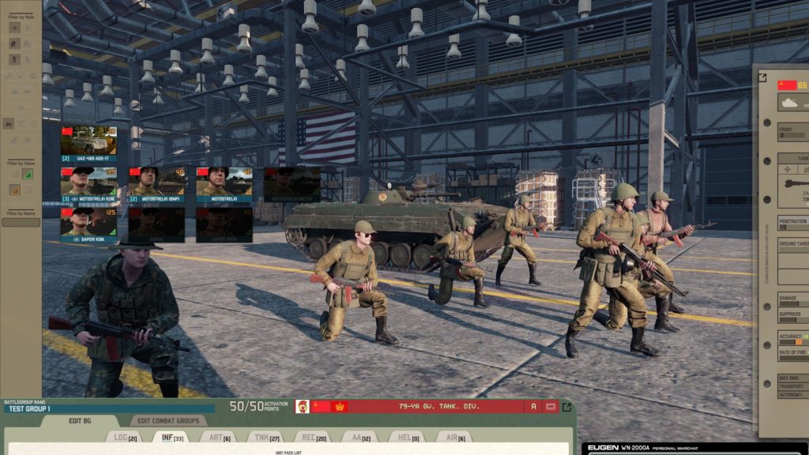809x455 pixels.
Task: Click the A button in division bar
Action: tap(533, 407)
